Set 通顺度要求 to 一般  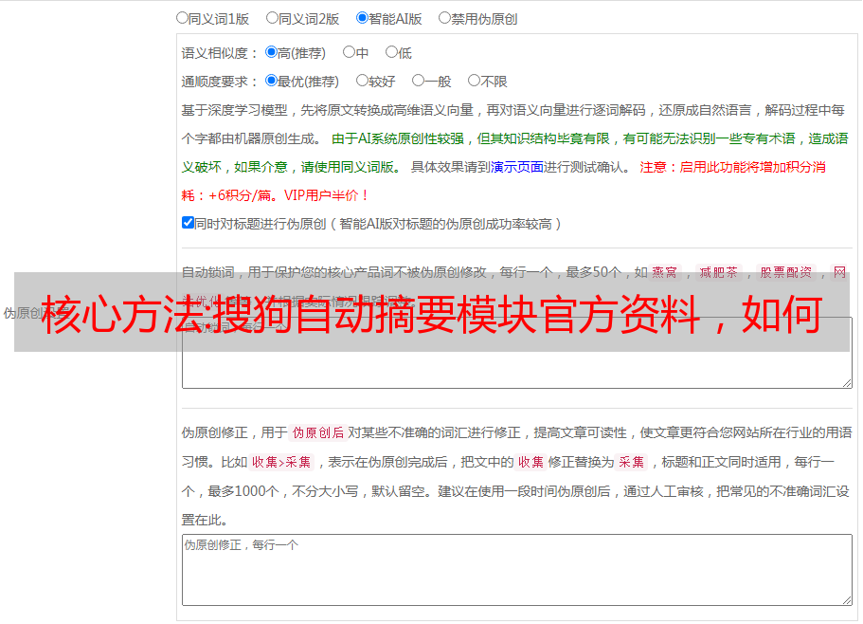point(419,81)
